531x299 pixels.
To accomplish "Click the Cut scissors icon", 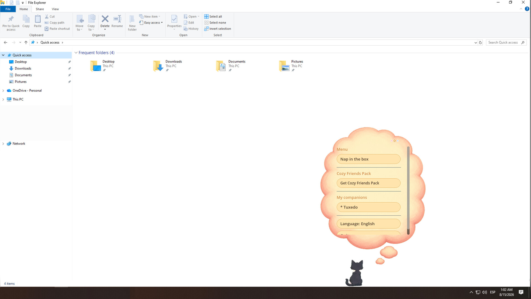I will pos(47,17).
